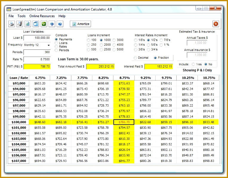Click the $933.48 cell
The height and width of the screenshot is (178, 228).
point(208,122)
